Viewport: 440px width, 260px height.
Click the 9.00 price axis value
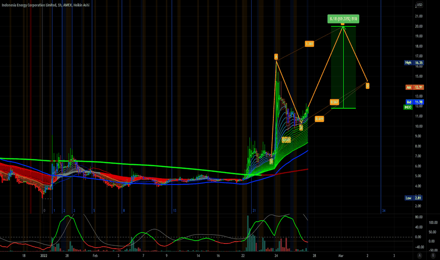(418, 136)
